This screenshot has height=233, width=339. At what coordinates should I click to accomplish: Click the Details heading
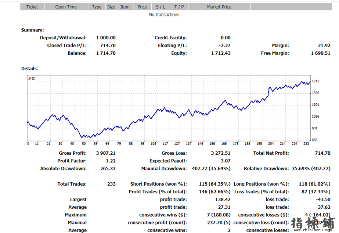pos(30,69)
